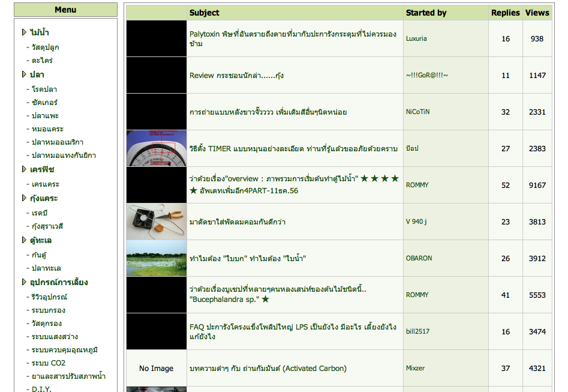The image size is (568, 392).
Task: Click the Menu panel header
Action: click(x=65, y=10)
